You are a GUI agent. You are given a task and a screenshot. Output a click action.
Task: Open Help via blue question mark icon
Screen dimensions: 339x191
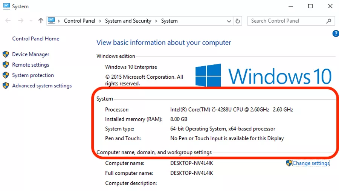(336, 34)
